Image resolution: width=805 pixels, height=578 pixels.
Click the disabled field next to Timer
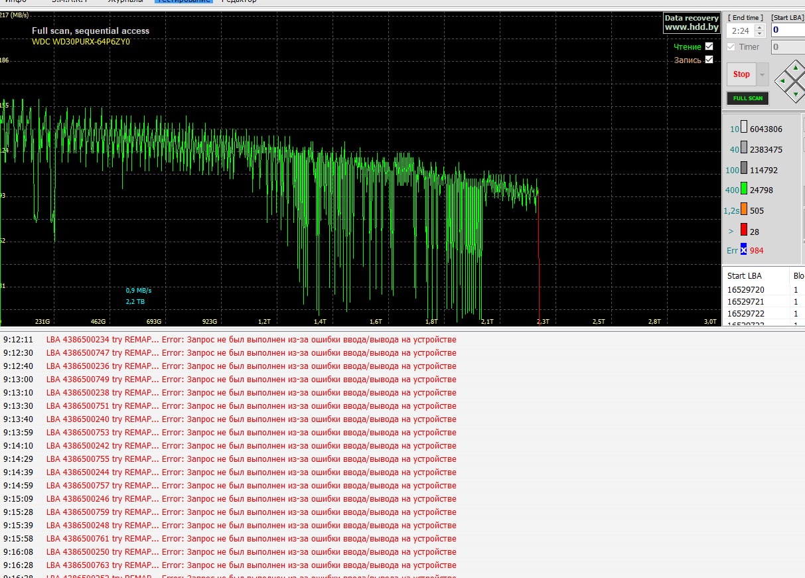pyautogui.click(x=788, y=47)
